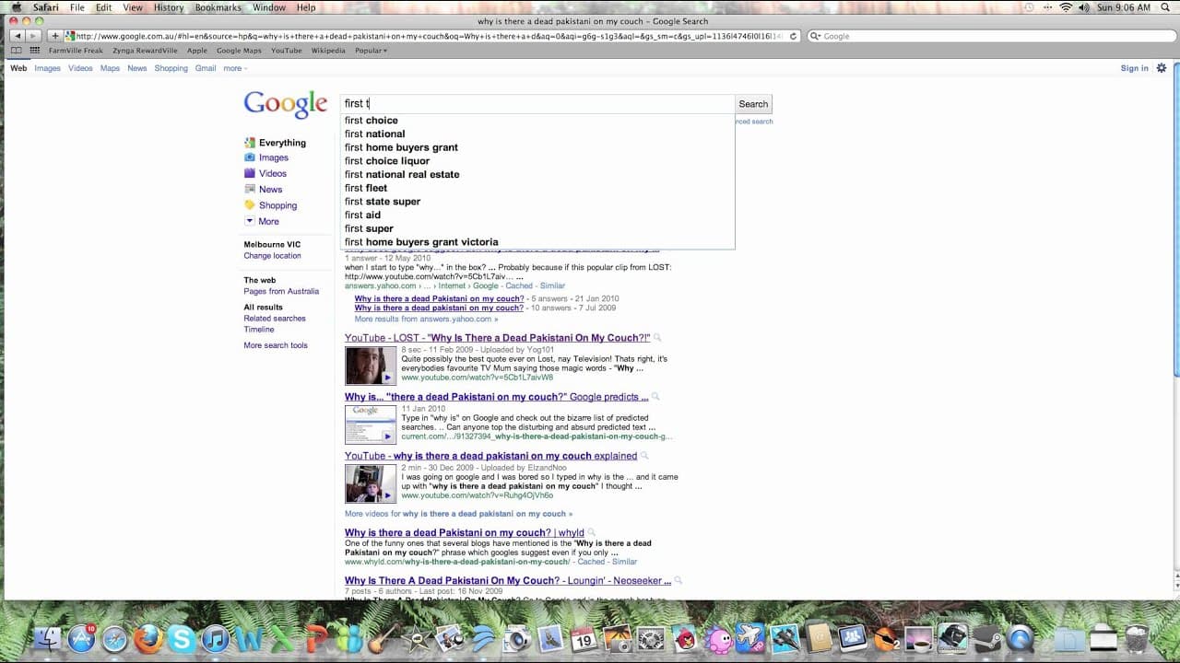Open the App Store dock icon
Screen dimensions: 1180x663
(x=81, y=638)
